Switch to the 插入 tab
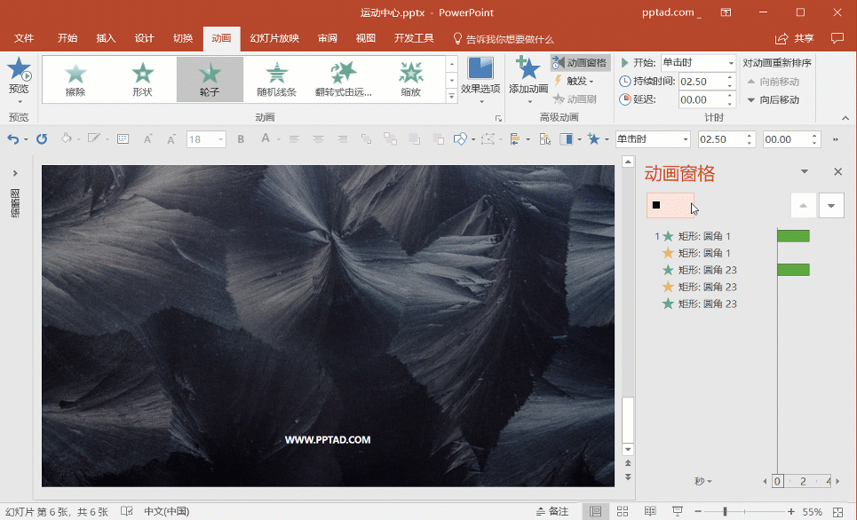Viewport: 857px width, 520px height. point(106,38)
